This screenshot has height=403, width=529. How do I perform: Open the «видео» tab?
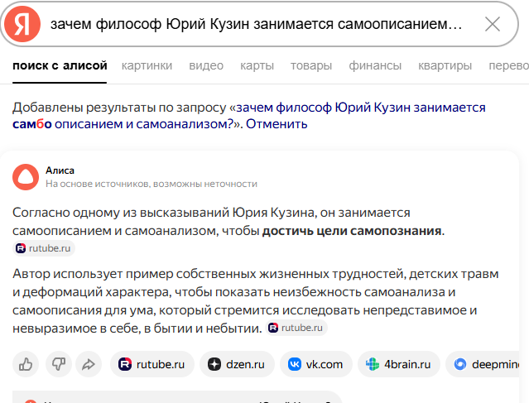click(206, 65)
